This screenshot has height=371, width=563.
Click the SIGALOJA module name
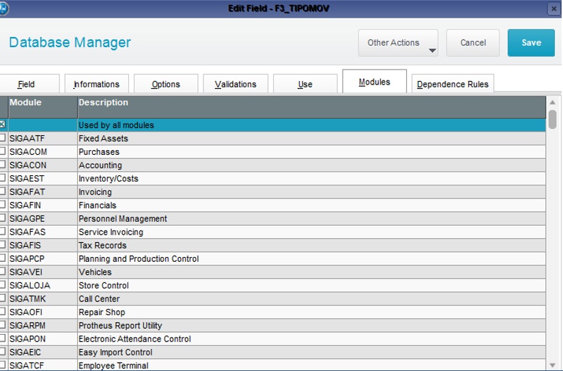click(x=30, y=286)
